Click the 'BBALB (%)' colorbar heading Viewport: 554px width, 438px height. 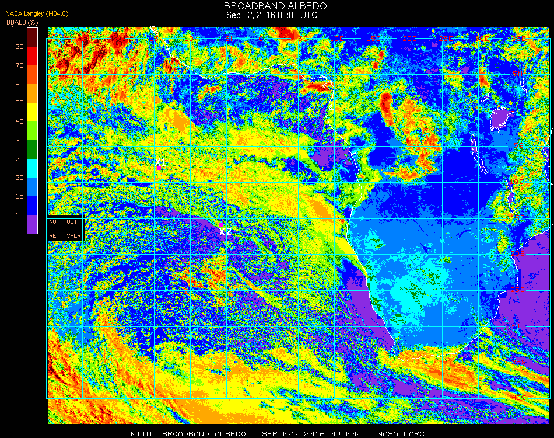pos(22,22)
